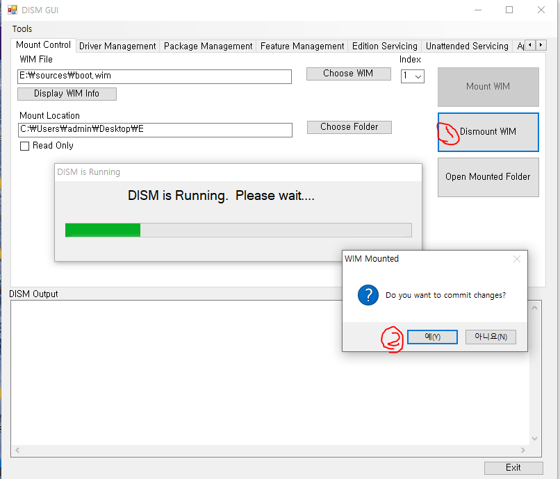Open the Package Management tab
This screenshot has width=560, height=479.
tap(208, 46)
